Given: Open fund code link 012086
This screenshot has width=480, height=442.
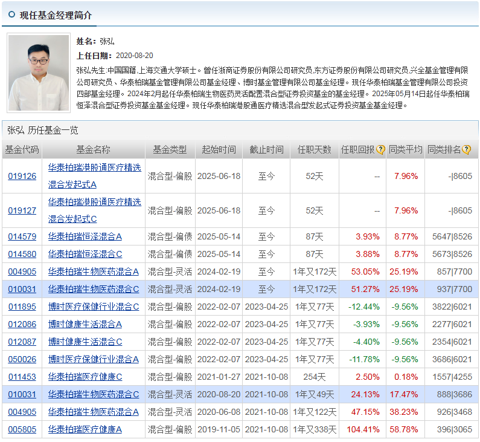Looking at the screenshot, I should click(x=22, y=324).
